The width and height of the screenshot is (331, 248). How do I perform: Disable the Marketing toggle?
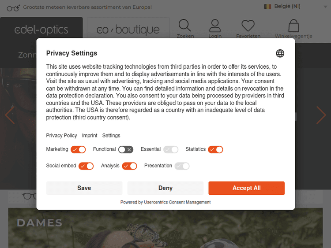click(x=78, y=149)
